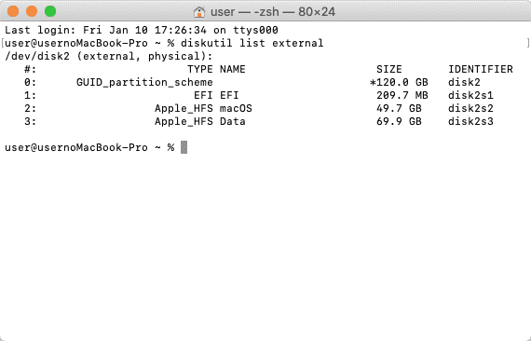Click the macOS partition name

[236, 108]
